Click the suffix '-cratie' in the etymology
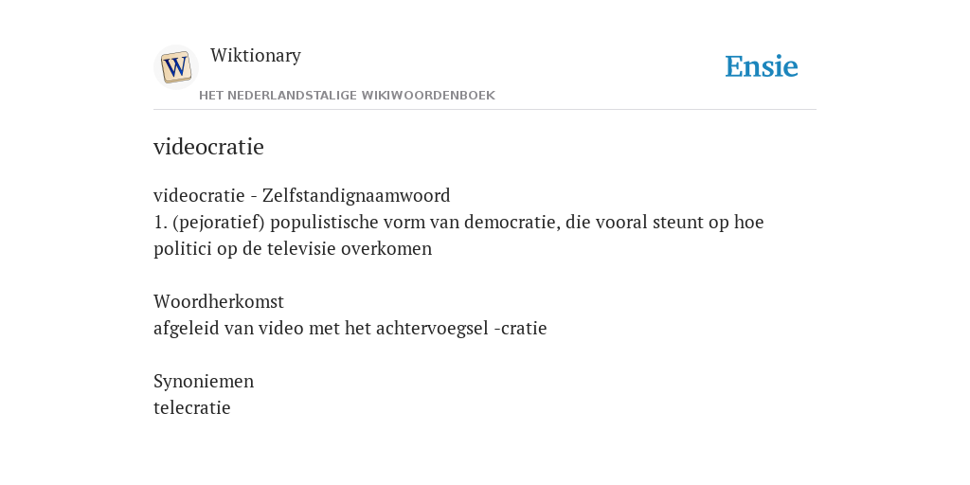970x485 pixels. tap(520, 329)
